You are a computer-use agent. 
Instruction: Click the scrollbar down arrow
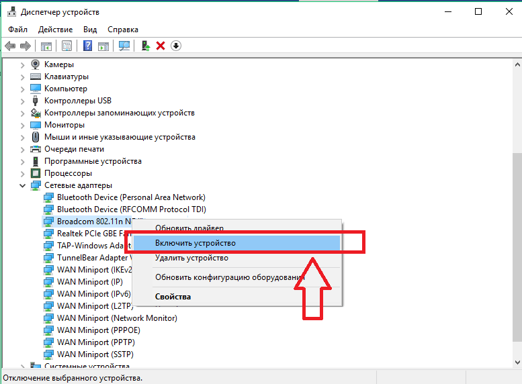[x=517, y=363]
